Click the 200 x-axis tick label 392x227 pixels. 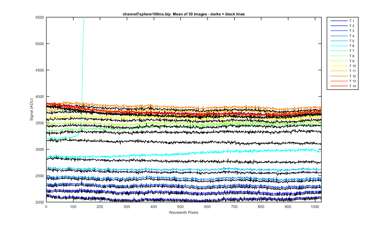click(100, 207)
